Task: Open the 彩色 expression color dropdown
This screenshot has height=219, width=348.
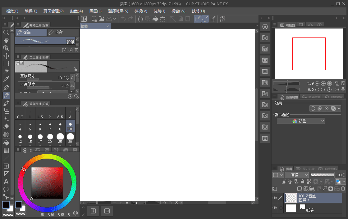Action: (301, 121)
